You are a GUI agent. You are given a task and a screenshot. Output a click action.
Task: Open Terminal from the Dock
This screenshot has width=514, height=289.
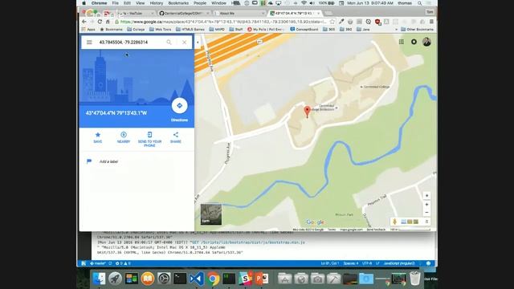point(180,279)
